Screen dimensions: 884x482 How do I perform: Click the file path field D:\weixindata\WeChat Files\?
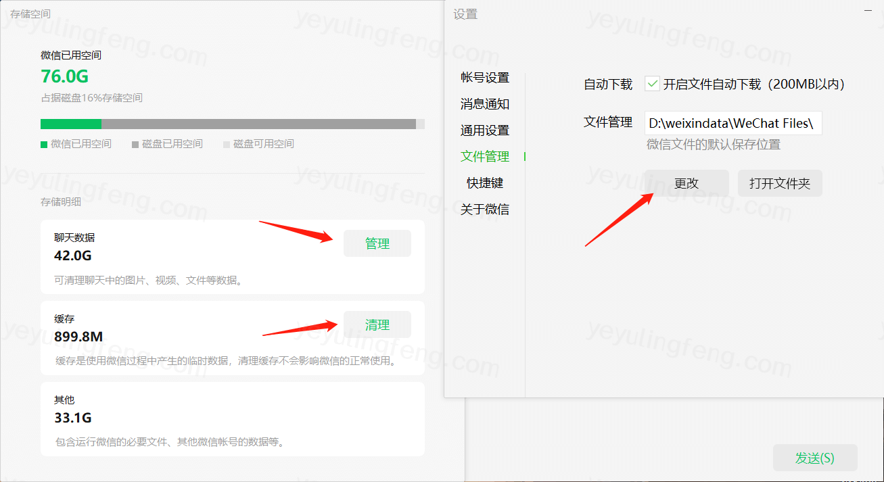click(x=733, y=123)
